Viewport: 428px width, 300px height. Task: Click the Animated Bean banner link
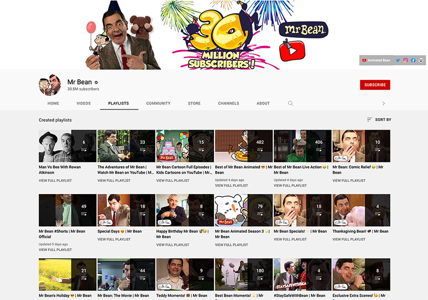(376, 60)
